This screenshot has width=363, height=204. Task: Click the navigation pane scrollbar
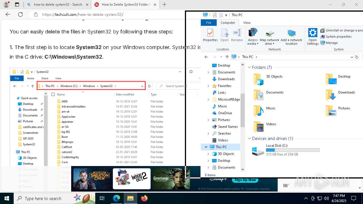click(242, 110)
